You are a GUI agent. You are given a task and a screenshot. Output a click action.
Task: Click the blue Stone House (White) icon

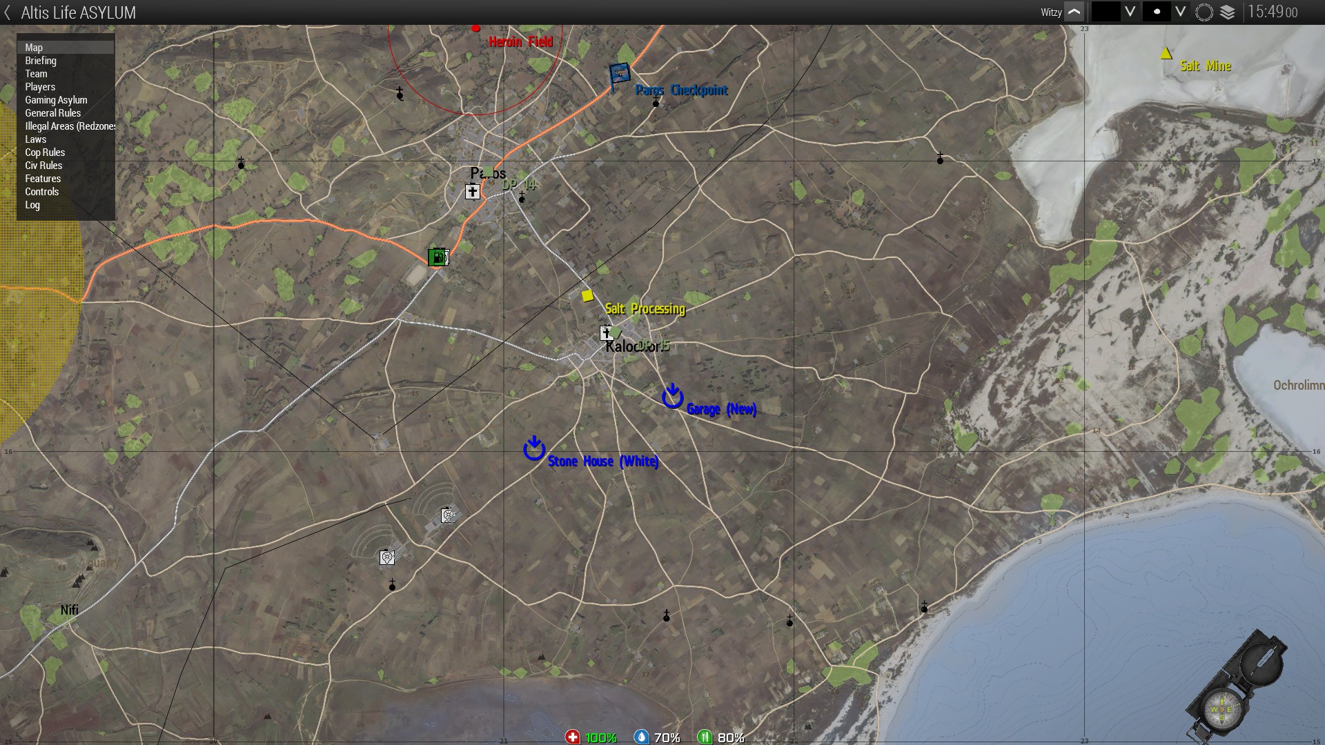534,448
